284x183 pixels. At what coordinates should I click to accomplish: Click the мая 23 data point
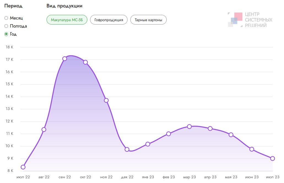231,135
